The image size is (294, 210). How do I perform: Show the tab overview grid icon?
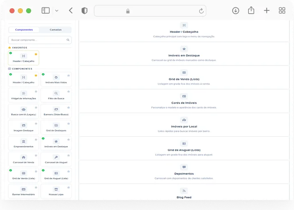coord(282,10)
